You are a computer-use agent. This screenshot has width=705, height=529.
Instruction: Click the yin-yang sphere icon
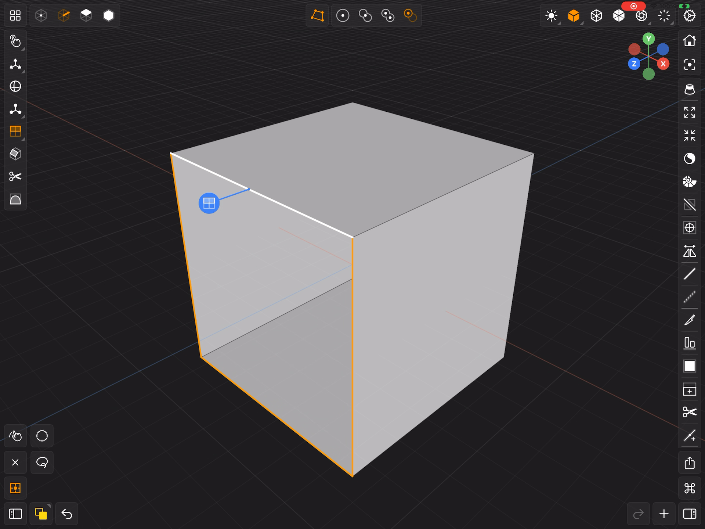click(690, 158)
